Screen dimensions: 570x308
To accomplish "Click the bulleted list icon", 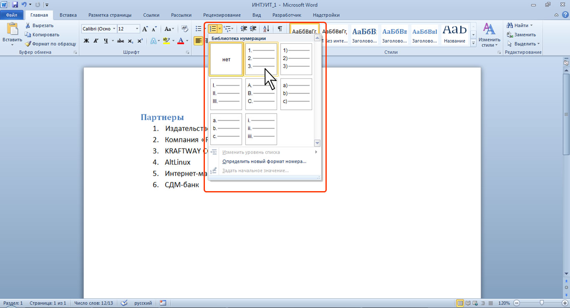I will [x=199, y=29].
